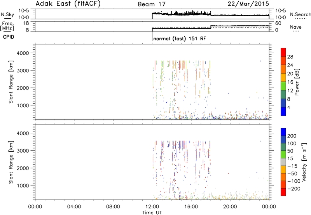Click the '1000' tick on velocity panel axis
Image resolution: width=311 pixels, height=215 pixels.
[23, 186]
